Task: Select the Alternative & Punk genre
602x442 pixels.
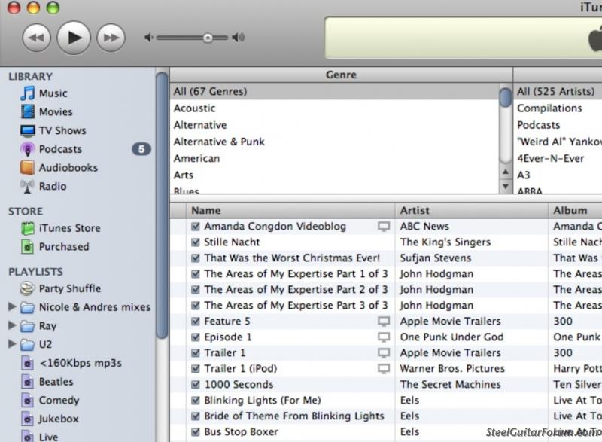Action: pyautogui.click(x=334, y=142)
